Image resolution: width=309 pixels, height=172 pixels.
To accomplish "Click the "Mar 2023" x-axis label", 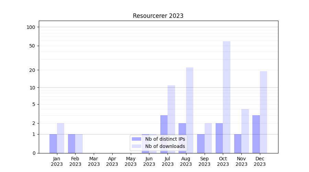I will (94, 161).
